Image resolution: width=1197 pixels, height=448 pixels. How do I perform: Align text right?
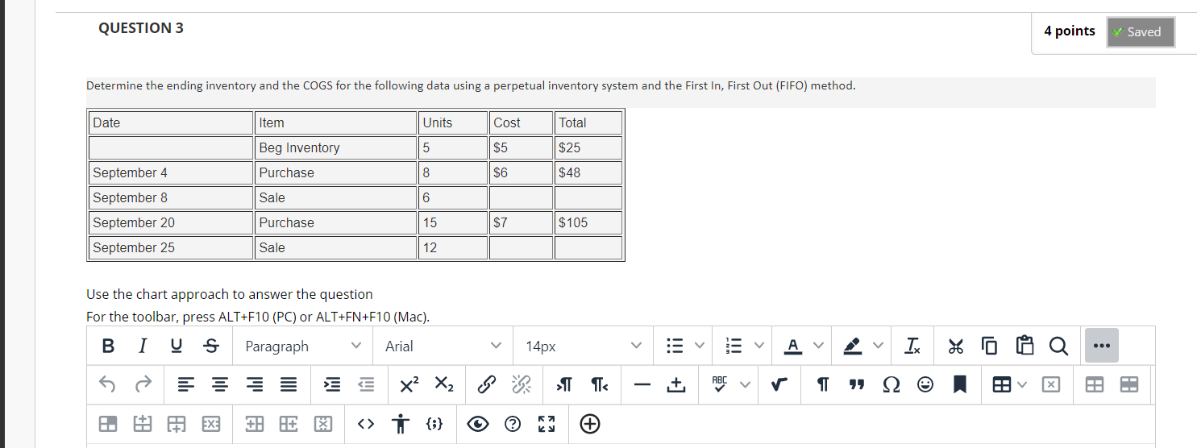click(255, 385)
